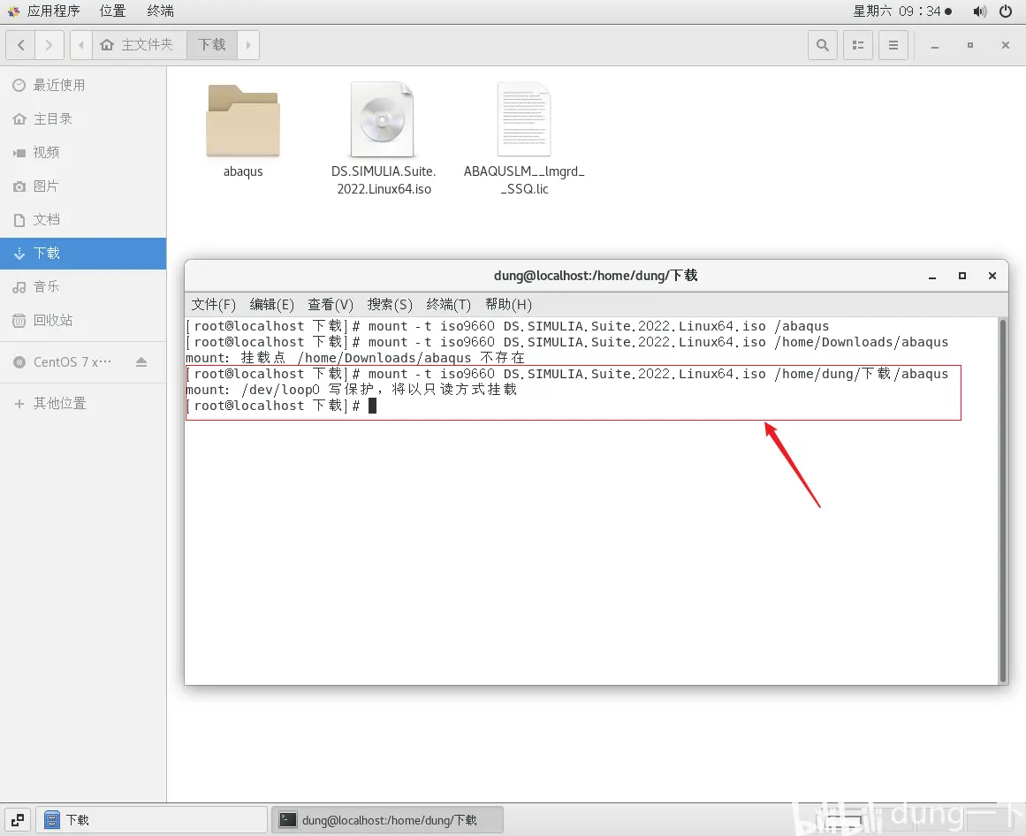Maximize the file manager window
The image size is (1026, 836).
point(970,45)
